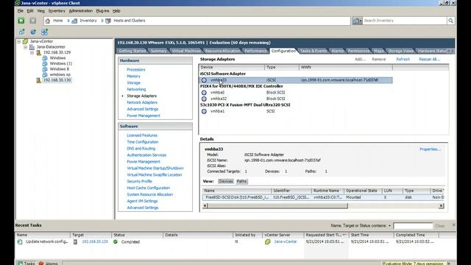Click host 192.168.30.129 icon in tree
This screenshot has height=265, width=471.
pos(38,52)
